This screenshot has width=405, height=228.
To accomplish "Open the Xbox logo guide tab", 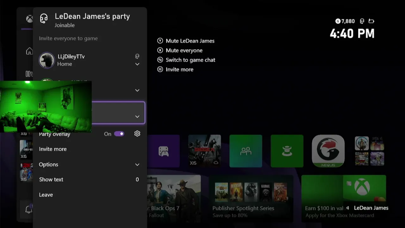I will [29, 19].
